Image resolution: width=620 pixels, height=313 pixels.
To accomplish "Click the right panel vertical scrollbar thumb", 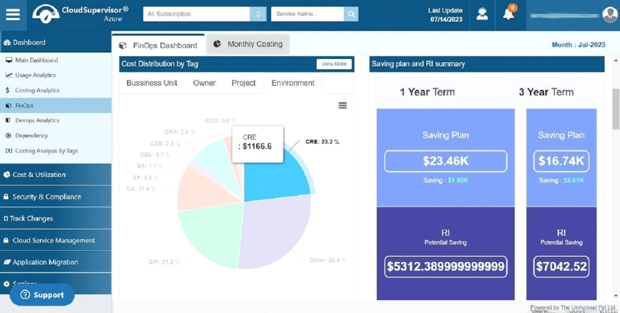I will pos(616,109).
